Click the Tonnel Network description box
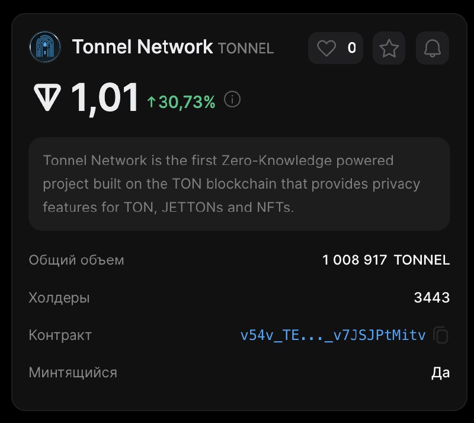Viewport: 474px width, 423px height. coord(239,184)
